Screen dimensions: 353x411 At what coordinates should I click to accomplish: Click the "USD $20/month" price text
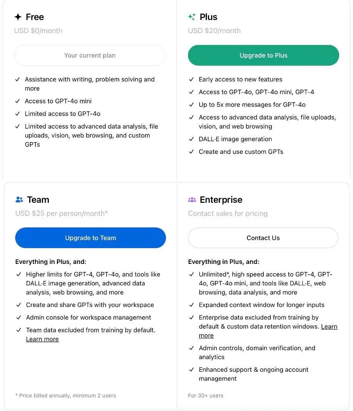click(x=214, y=31)
